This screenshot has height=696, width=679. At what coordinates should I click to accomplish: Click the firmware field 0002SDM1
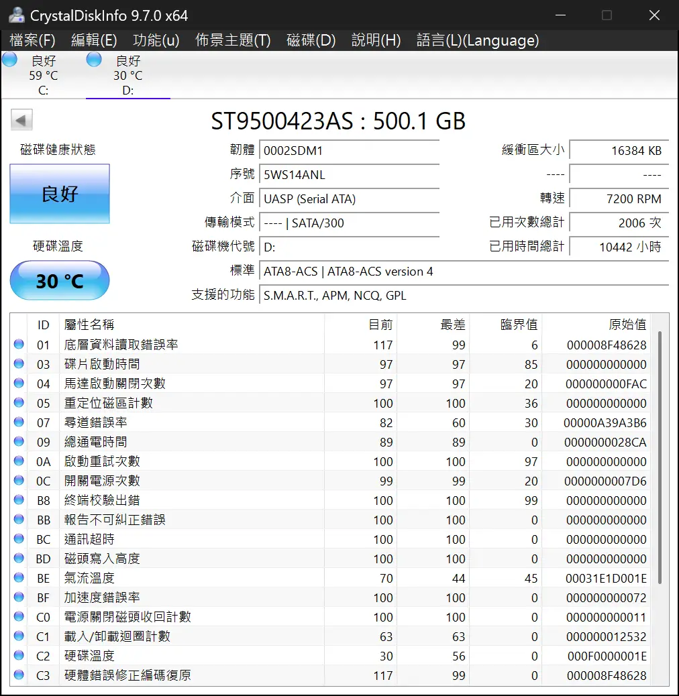(349, 150)
